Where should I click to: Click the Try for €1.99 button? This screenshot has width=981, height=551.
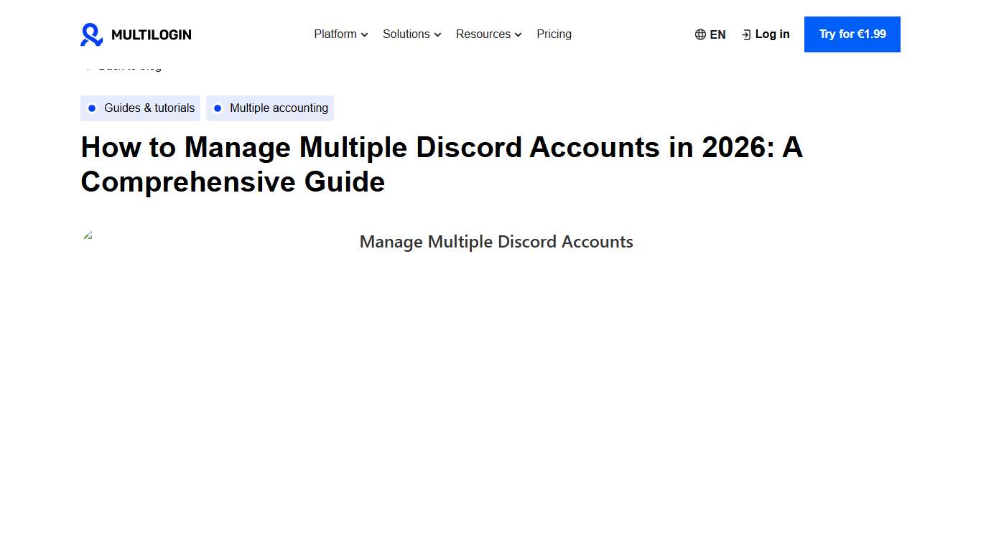pyautogui.click(x=852, y=34)
